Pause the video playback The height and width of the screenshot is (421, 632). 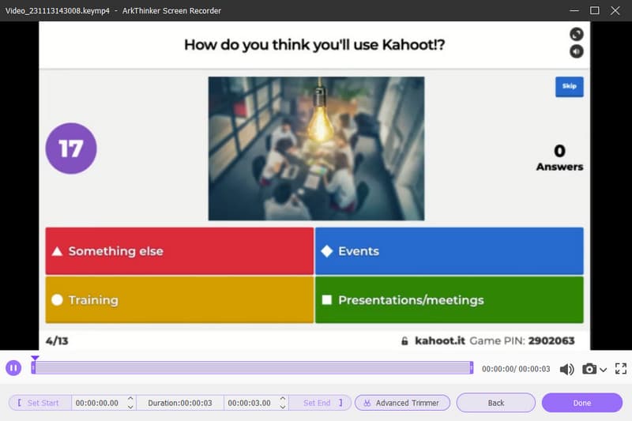(x=13, y=368)
